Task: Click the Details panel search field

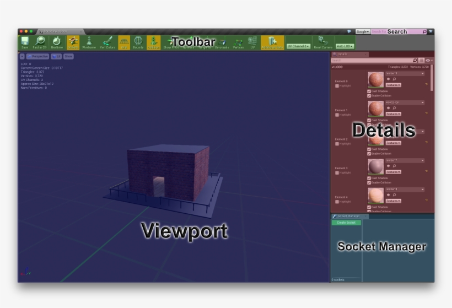Action: 374,61
